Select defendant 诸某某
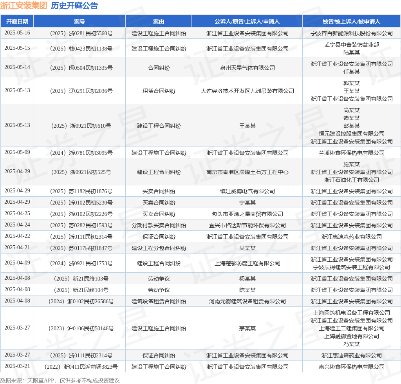 click(351, 118)
